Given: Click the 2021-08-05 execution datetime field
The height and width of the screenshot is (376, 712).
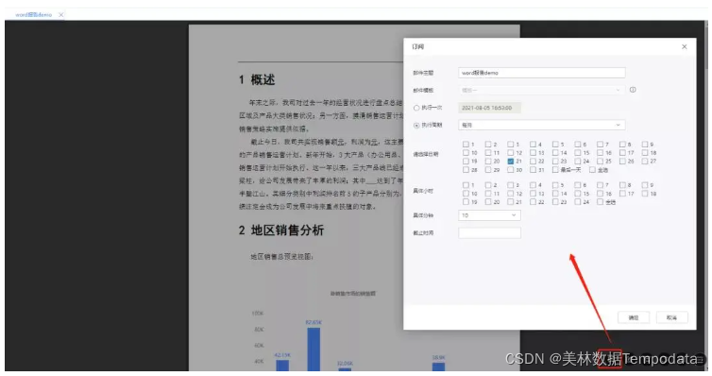Looking at the screenshot, I should [489, 108].
